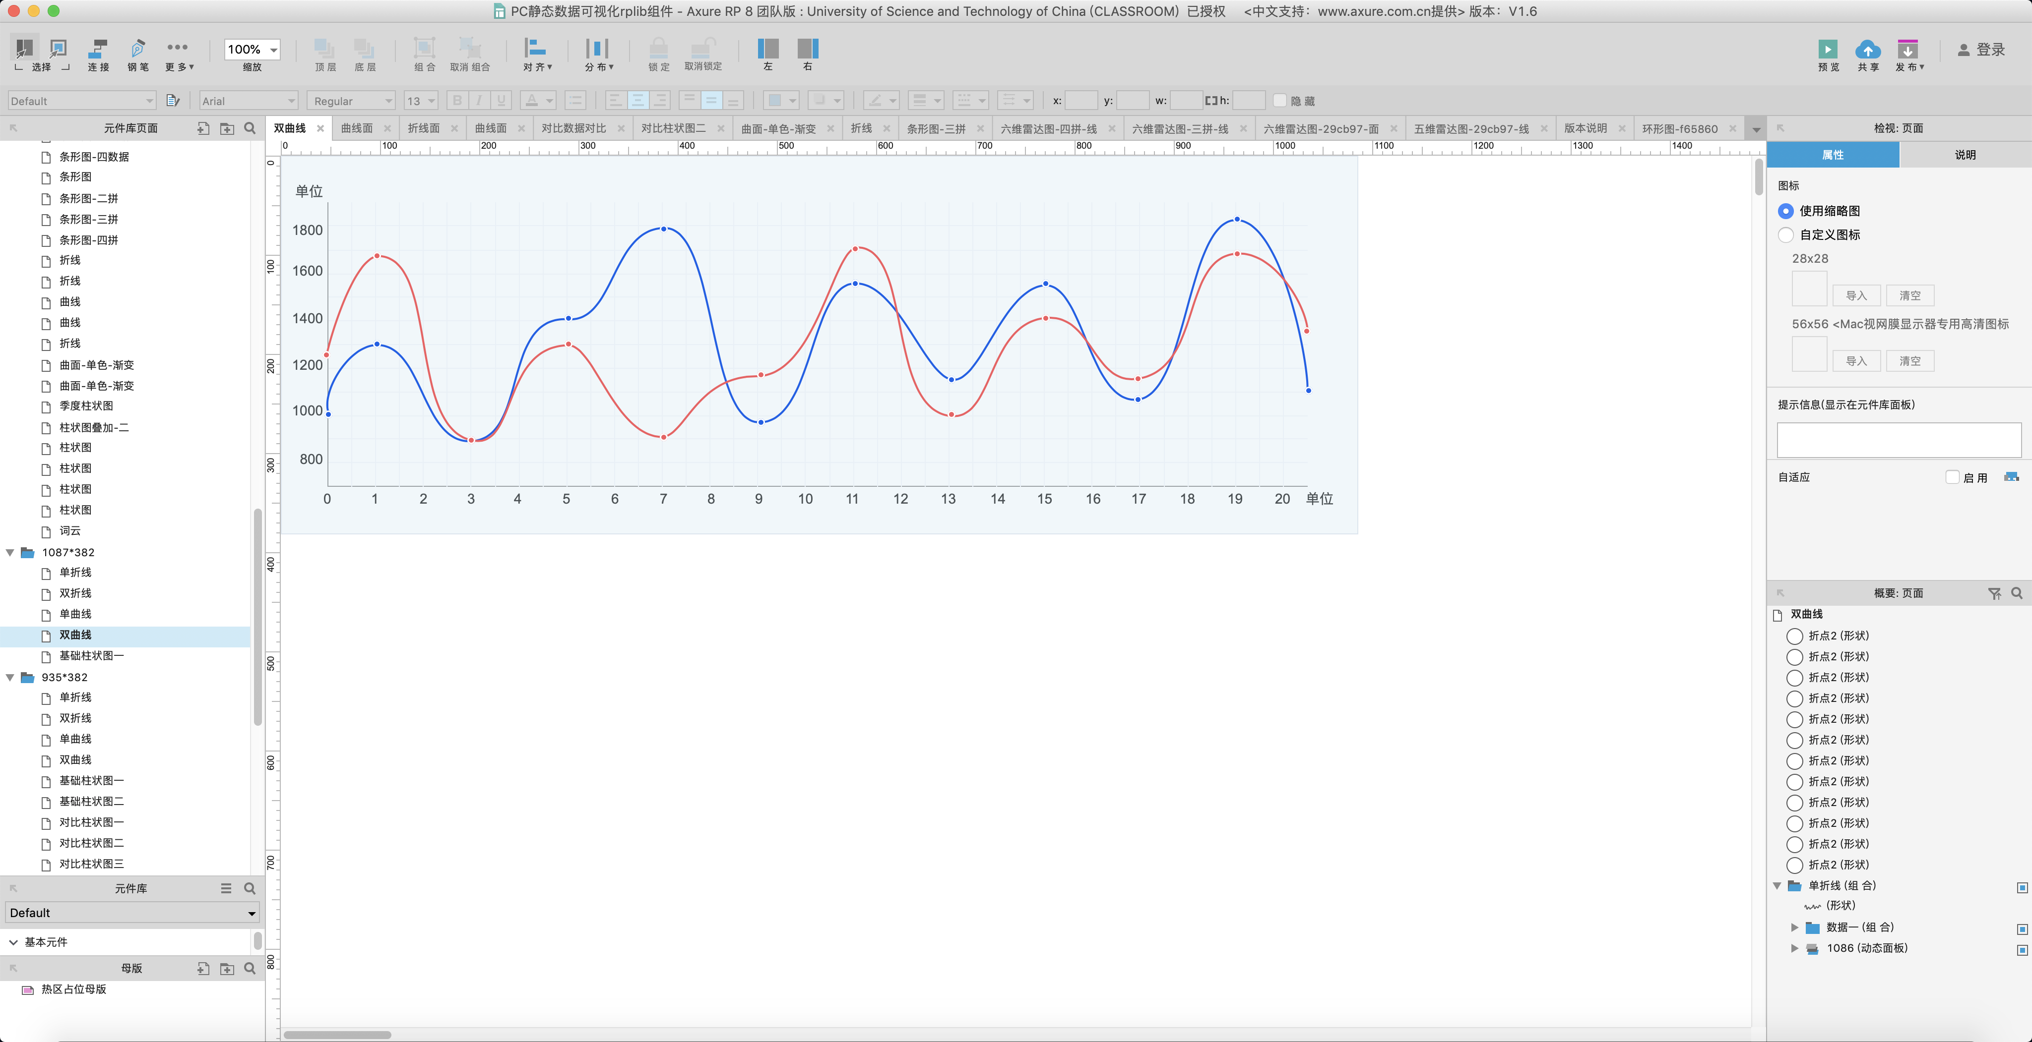The width and height of the screenshot is (2032, 1042).
Task: Switch to the 对比数据对比 tab
Action: coord(574,128)
